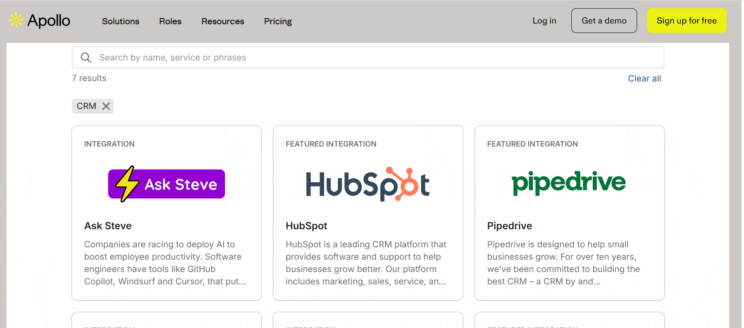
Task: Open the Ask Steve card title
Action: 108,226
